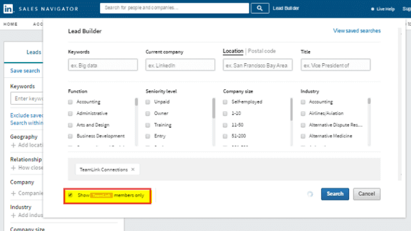This screenshot has height=231, width=411.
Task: Click the Search within link
Action: pos(26,123)
